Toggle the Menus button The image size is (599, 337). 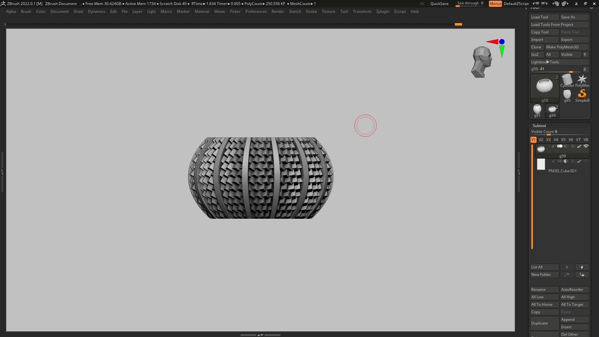[x=495, y=4]
